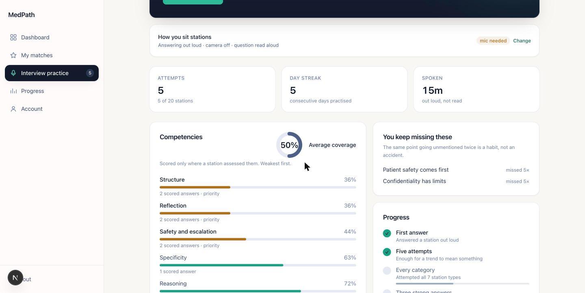Viewport: 585px width, 293px height.
Task: Click the Progress card heading
Action: tap(396, 218)
